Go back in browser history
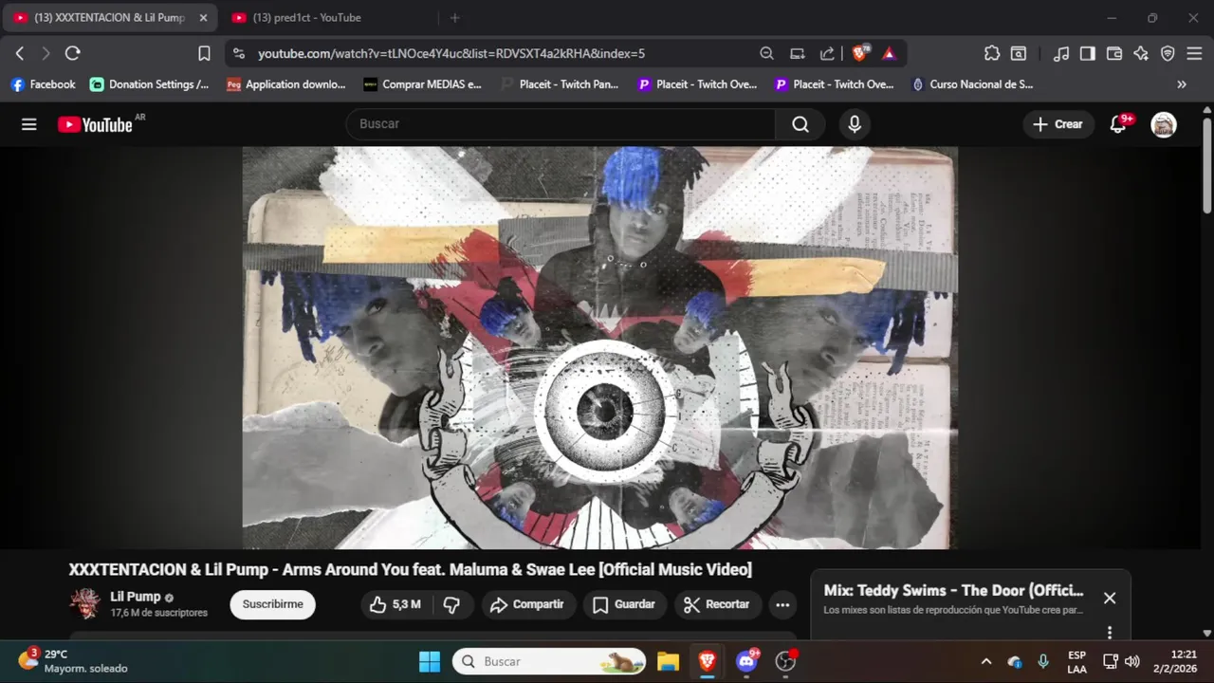Viewport: 1214px width, 683px height. 19,53
